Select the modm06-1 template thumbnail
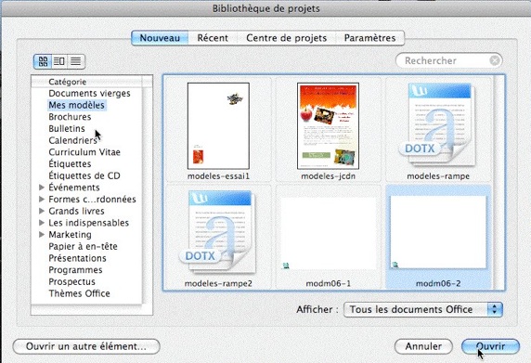This screenshot has height=363, width=531. click(x=328, y=234)
